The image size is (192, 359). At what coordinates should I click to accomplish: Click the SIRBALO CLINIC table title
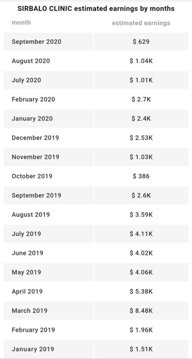(x=96, y=9)
